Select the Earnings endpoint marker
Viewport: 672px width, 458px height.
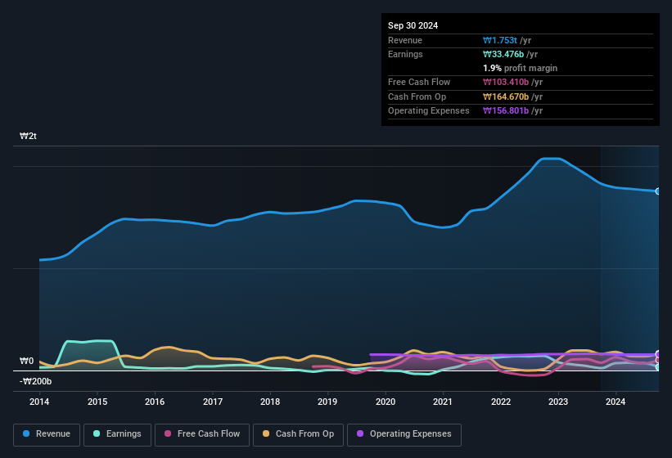click(x=658, y=367)
